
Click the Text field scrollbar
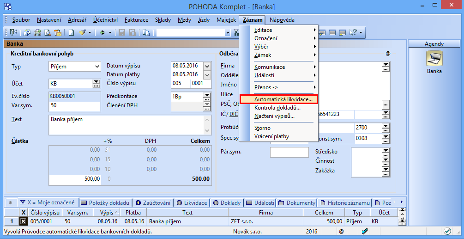click(207, 125)
